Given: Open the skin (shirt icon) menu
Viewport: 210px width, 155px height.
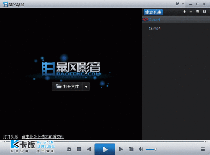Looking at the screenshot, I should (x=177, y=4).
